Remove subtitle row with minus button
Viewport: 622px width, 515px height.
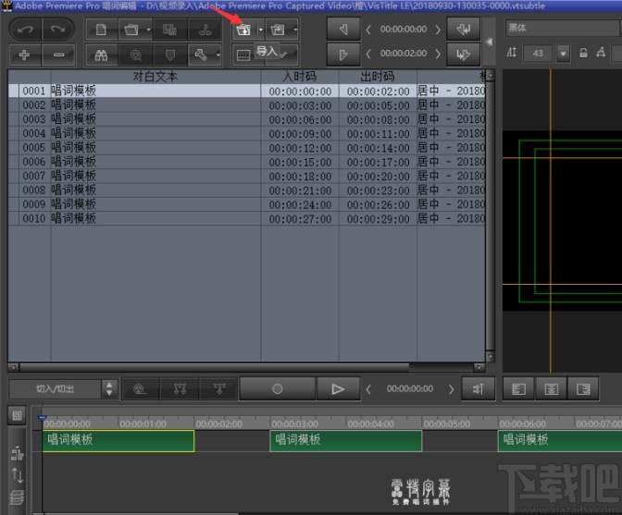point(58,55)
